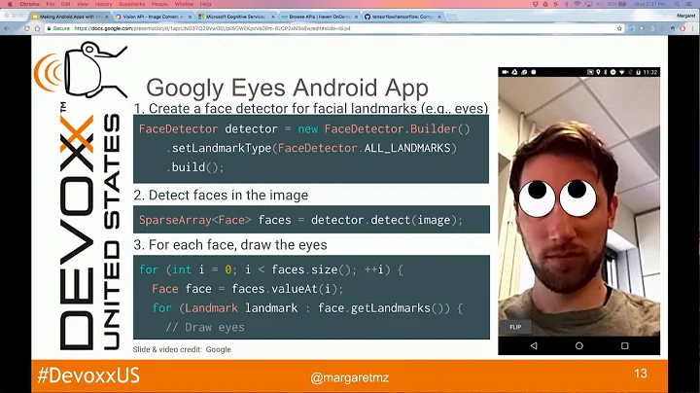Click the Dropbox menu bar icon

pyautogui.click(x=536, y=4)
